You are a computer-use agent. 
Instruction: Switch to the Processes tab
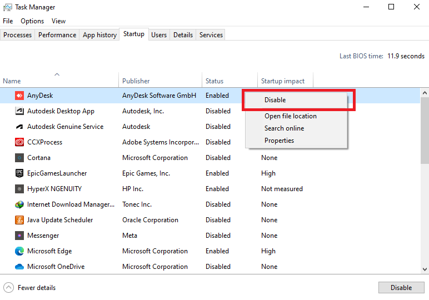pos(18,35)
